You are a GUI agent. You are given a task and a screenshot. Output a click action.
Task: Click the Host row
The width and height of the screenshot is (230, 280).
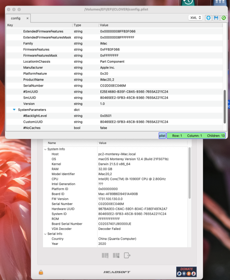pyautogui.click(x=115, y=154)
